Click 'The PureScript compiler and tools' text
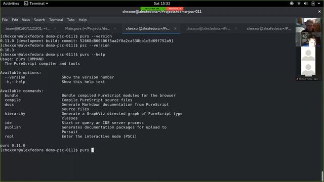This screenshot has height=182, width=324. click(x=42, y=64)
